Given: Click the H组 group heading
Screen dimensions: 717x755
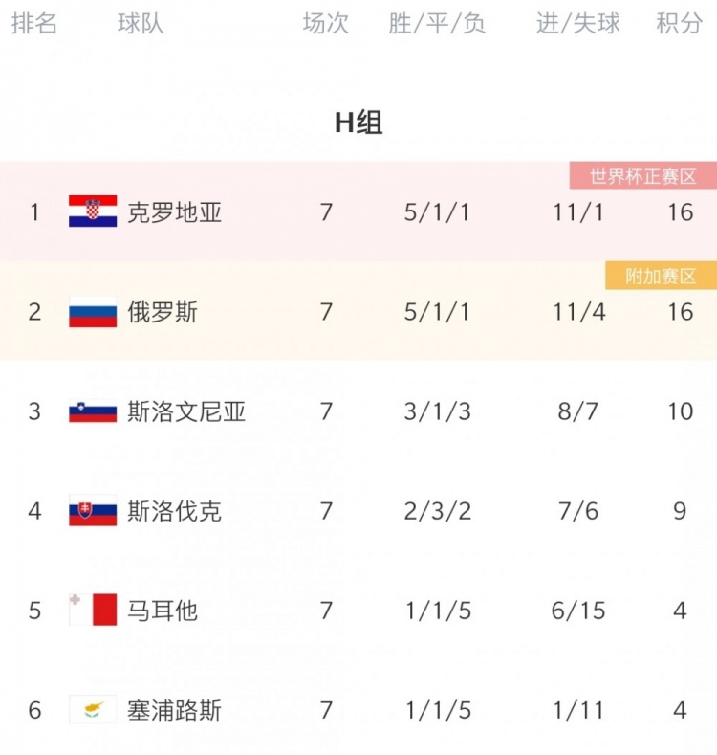Looking at the screenshot, I should coord(358,122).
